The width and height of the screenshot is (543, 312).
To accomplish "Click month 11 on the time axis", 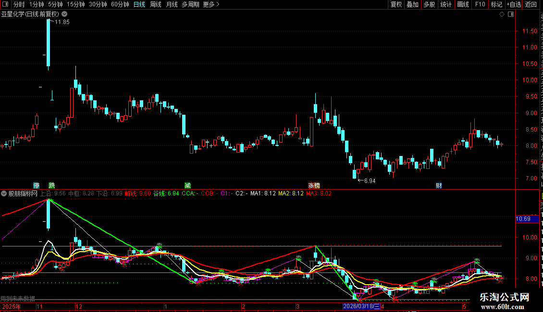I will (x=39, y=307).
